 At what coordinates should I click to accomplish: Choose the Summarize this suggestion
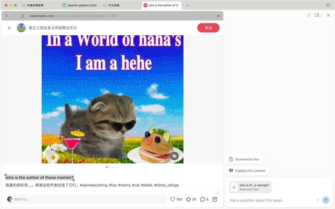pos(244,159)
